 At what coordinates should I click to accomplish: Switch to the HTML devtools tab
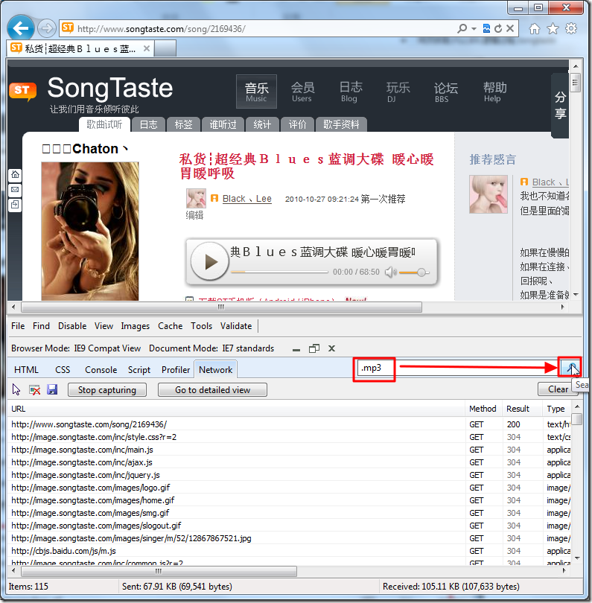coord(26,369)
